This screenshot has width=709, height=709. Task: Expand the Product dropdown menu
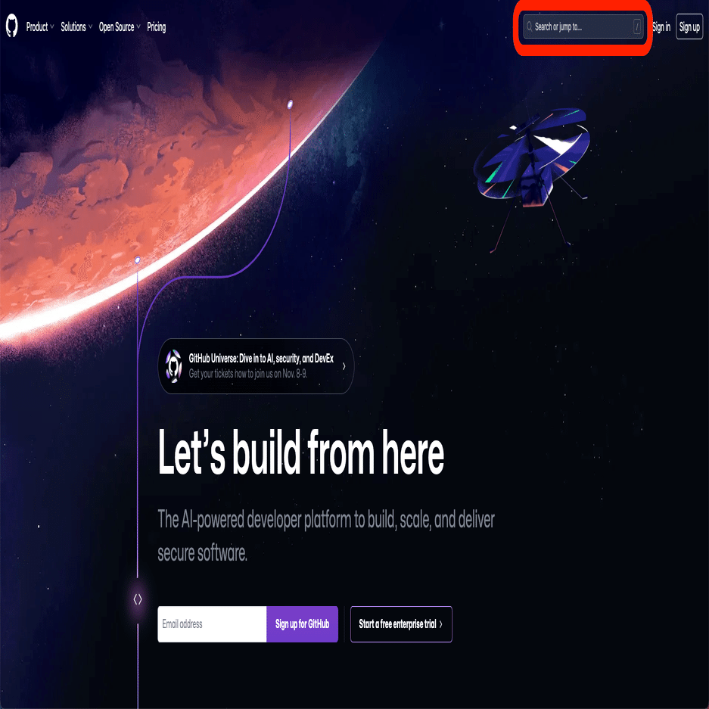40,27
